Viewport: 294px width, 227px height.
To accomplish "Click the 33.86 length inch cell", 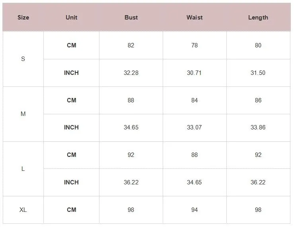I will 258,127.
